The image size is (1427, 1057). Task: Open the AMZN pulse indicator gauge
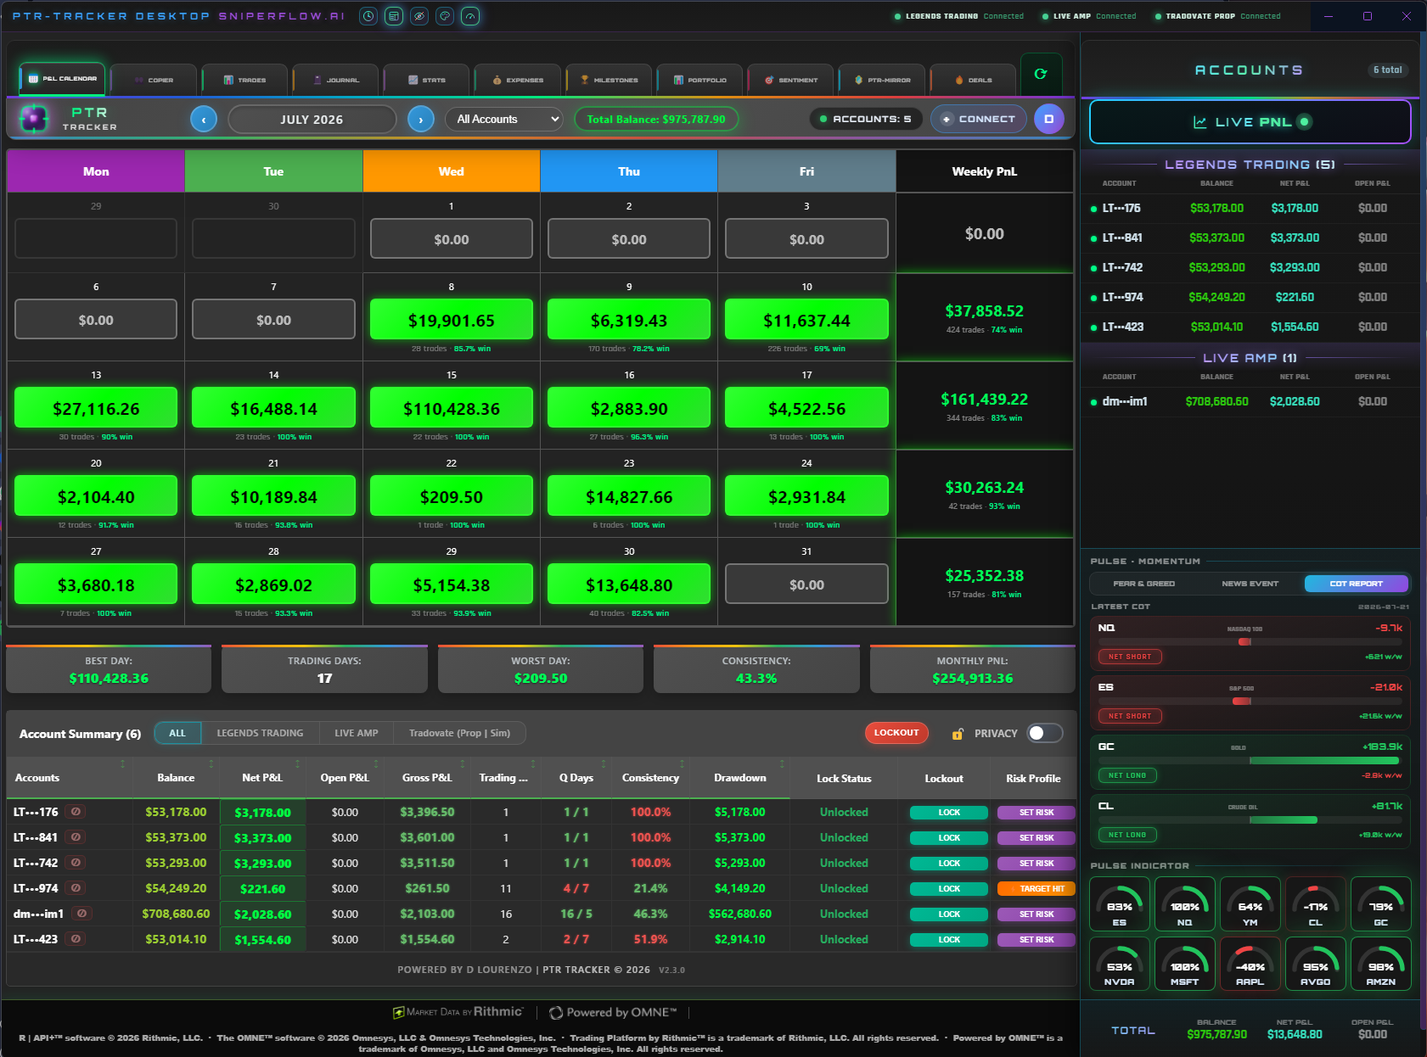pos(1381,963)
